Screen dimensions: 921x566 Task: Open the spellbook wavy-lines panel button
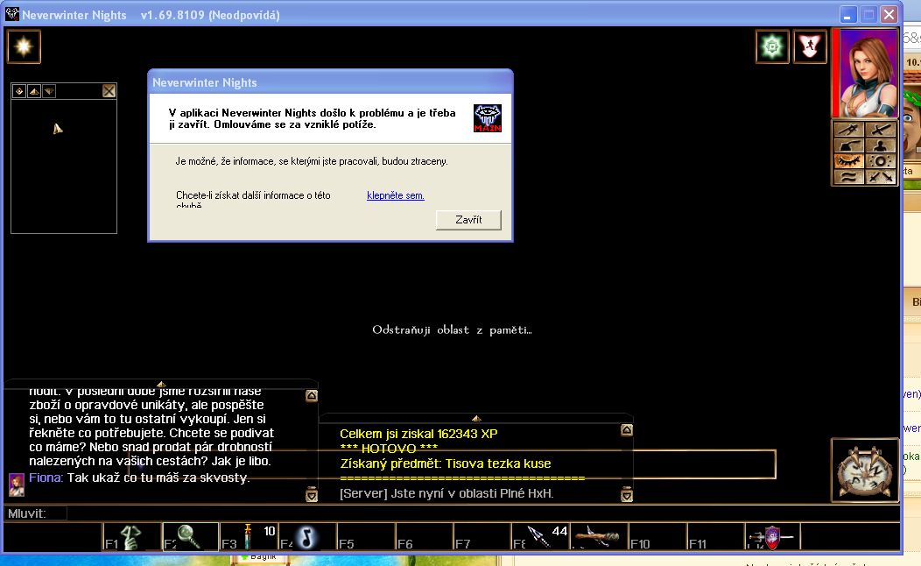coord(848,177)
